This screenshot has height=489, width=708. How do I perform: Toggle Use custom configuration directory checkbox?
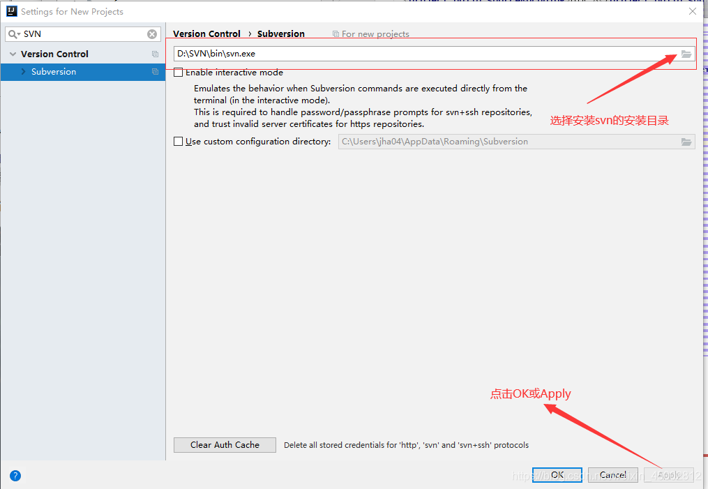coord(179,142)
